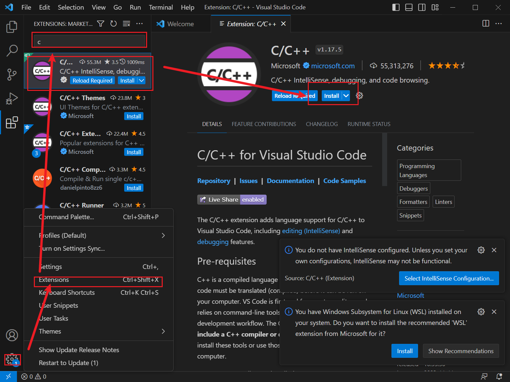Viewport: 510px width, 382px height.
Task: Clear extensions search results icon
Action: coord(127,24)
